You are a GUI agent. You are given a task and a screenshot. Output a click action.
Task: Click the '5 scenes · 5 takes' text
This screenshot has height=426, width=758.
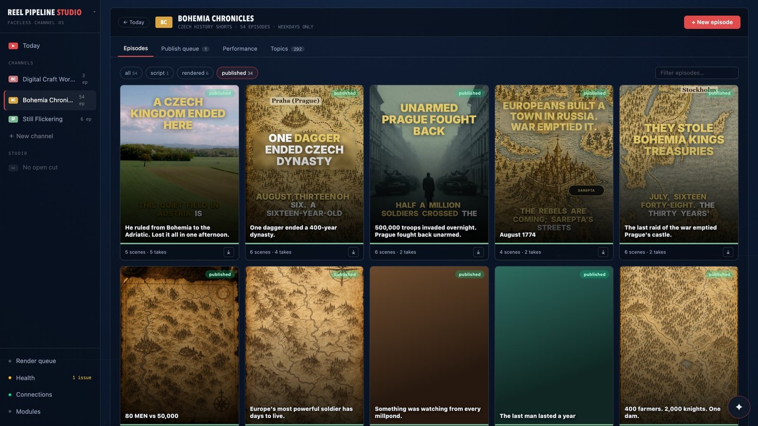(x=145, y=252)
